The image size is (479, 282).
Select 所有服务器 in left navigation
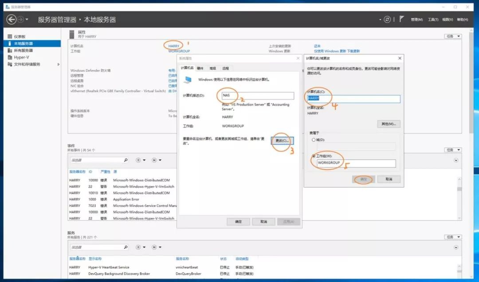click(x=23, y=50)
